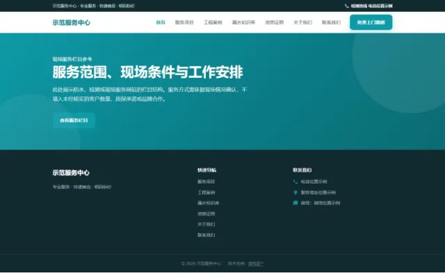
Task: Open 联系我们 in the header navigation
Action: [331, 22]
